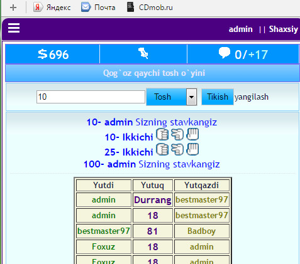Open the admin profile link in header
Image resolution: width=300 pixels, height=264 pixels.
coord(240,29)
